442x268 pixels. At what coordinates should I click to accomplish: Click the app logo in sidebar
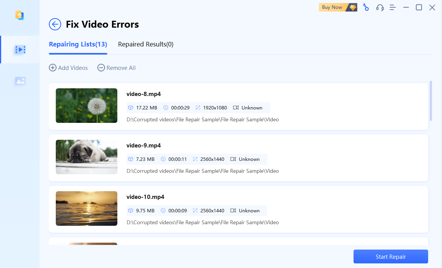[x=20, y=15]
